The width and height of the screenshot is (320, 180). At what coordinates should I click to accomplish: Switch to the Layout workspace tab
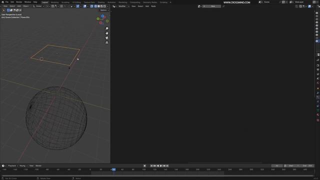point(45,2)
